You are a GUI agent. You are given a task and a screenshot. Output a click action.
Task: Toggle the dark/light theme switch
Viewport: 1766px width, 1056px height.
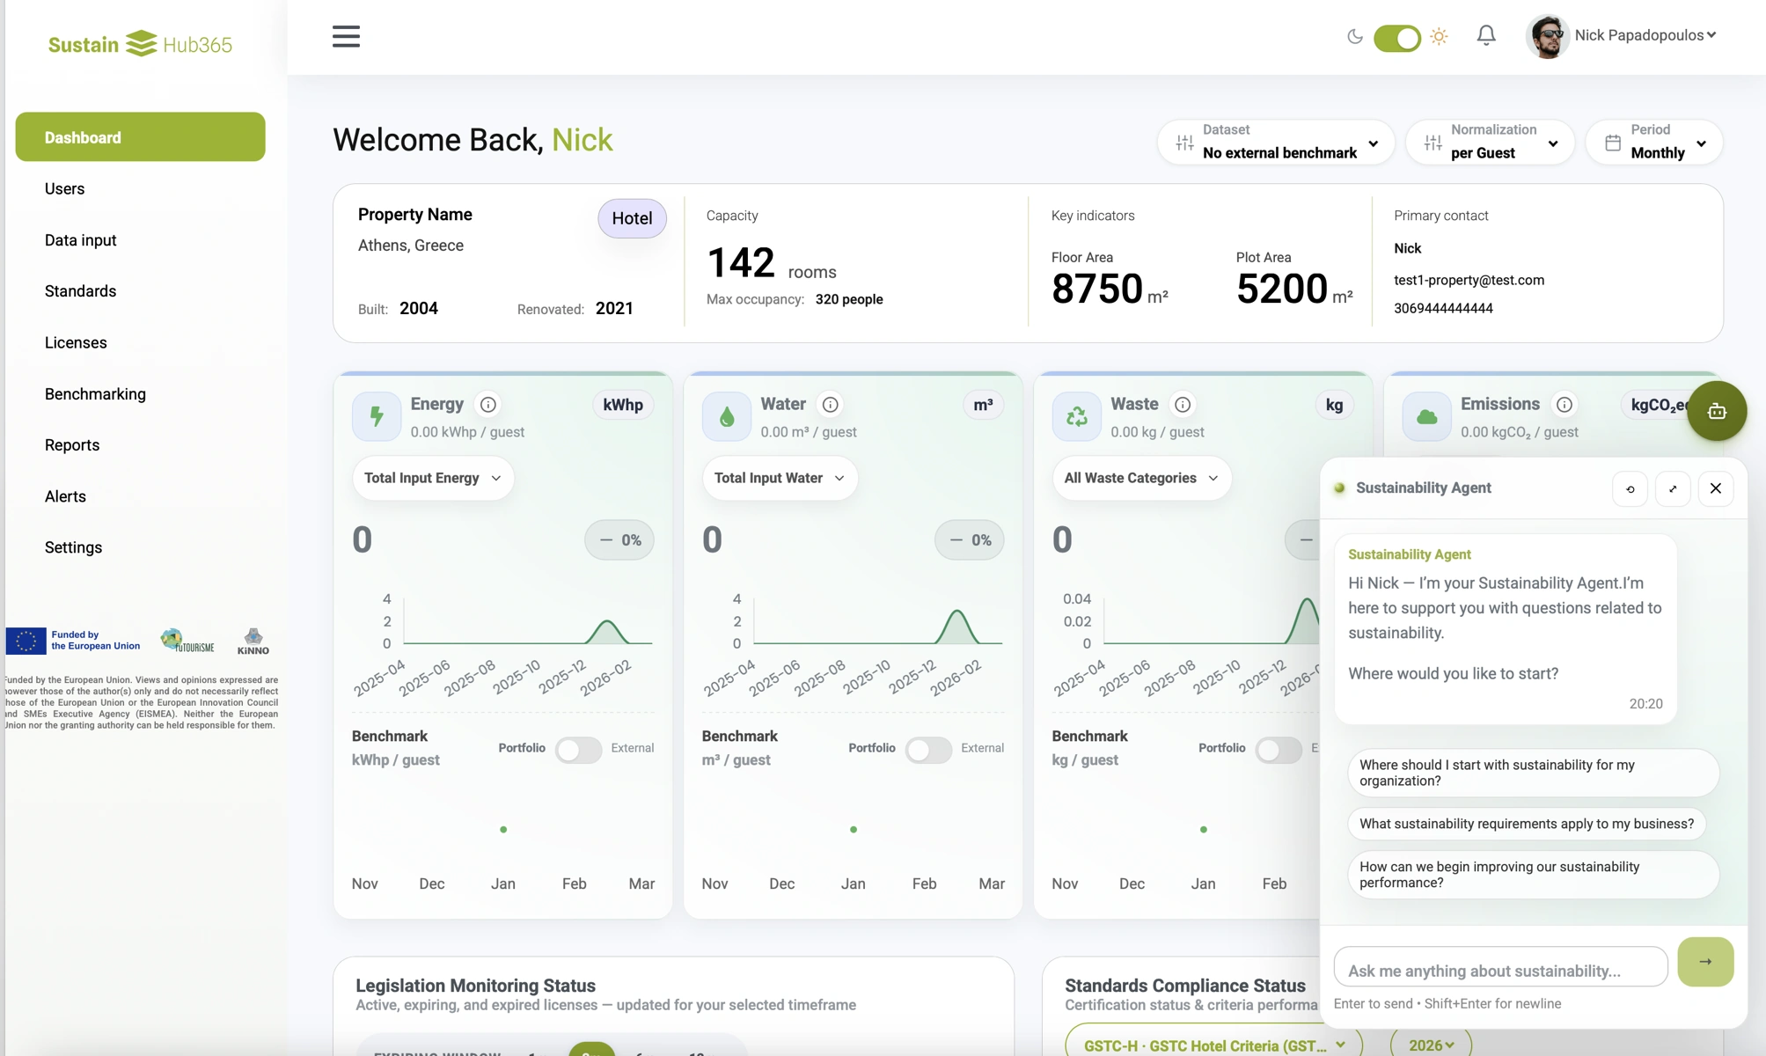pyautogui.click(x=1396, y=37)
